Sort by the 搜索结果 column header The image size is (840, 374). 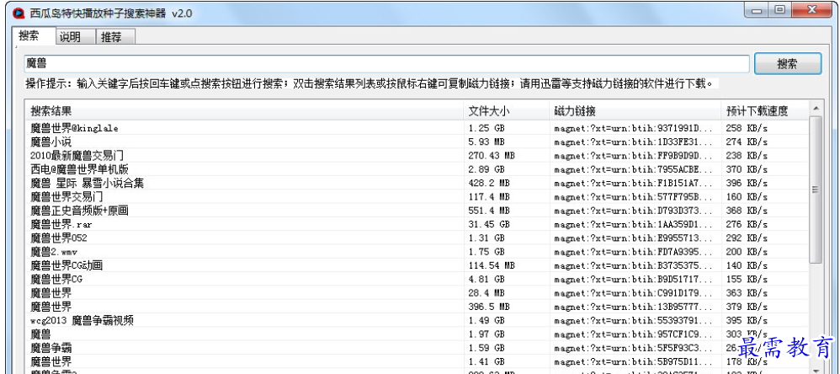(244, 111)
